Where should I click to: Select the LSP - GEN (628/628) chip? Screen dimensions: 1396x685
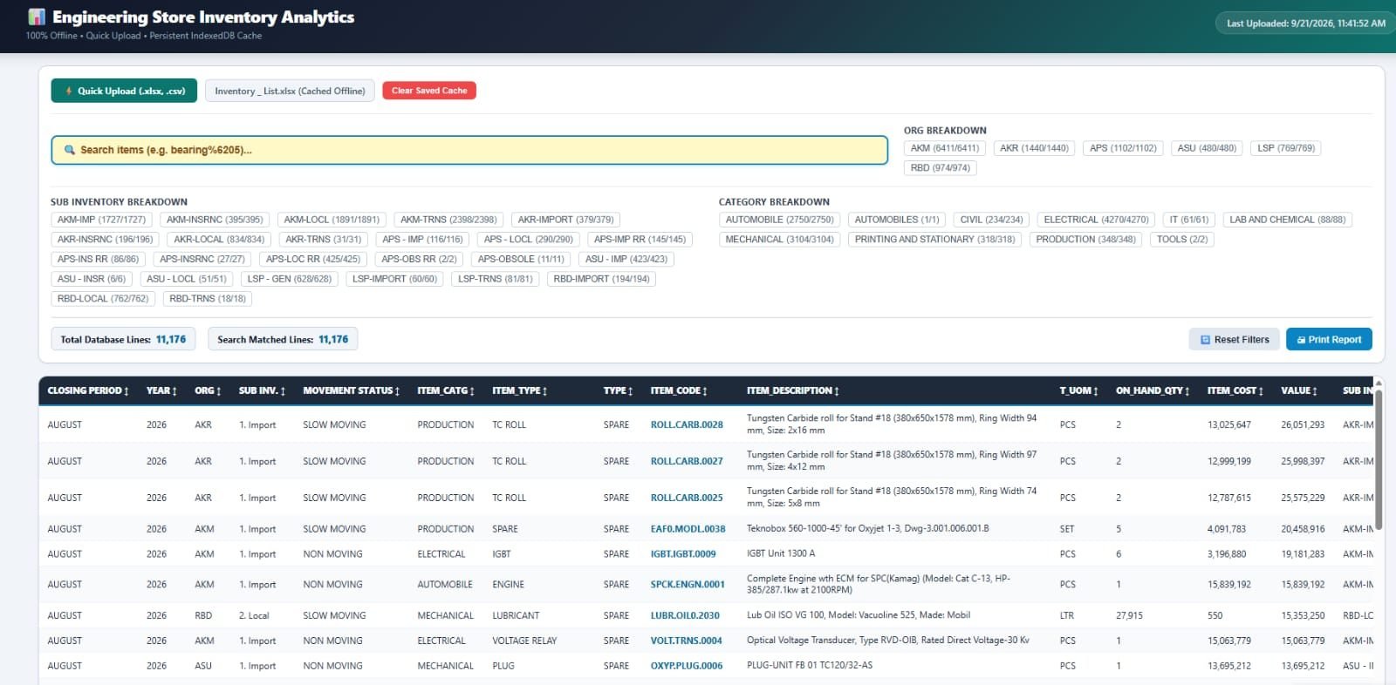coord(289,279)
